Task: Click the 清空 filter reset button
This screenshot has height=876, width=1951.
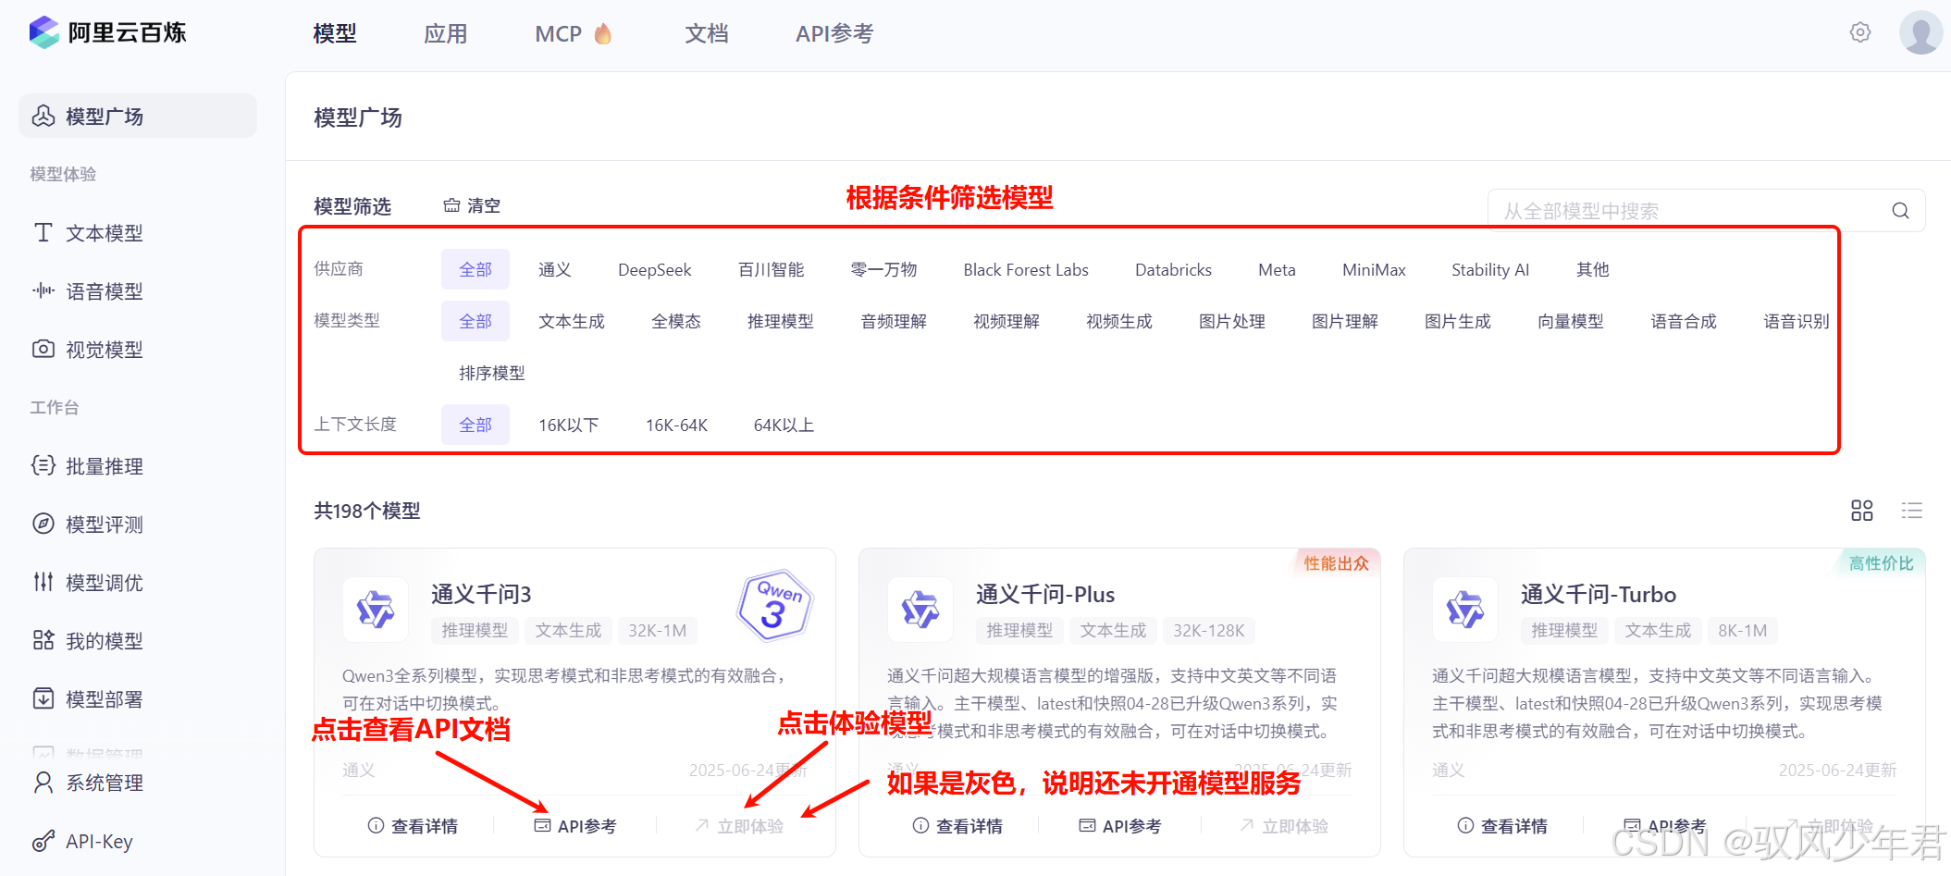Action: tap(472, 205)
